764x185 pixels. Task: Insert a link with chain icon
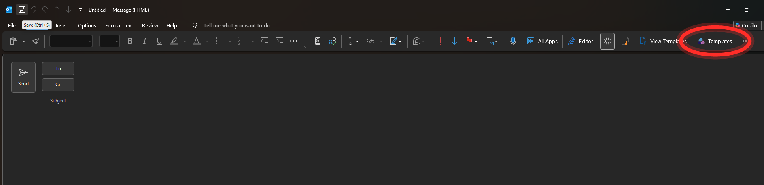coord(371,41)
